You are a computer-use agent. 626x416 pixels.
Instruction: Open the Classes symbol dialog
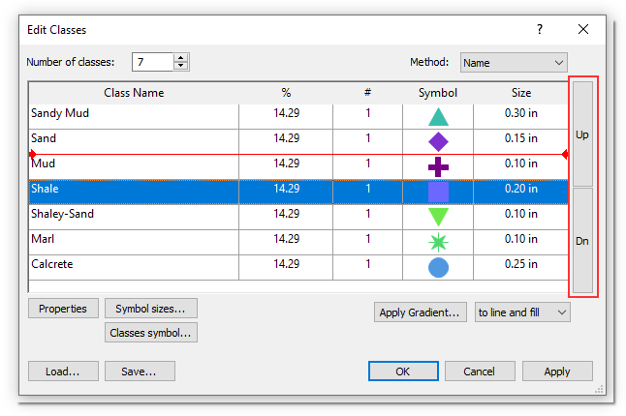click(x=151, y=333)
